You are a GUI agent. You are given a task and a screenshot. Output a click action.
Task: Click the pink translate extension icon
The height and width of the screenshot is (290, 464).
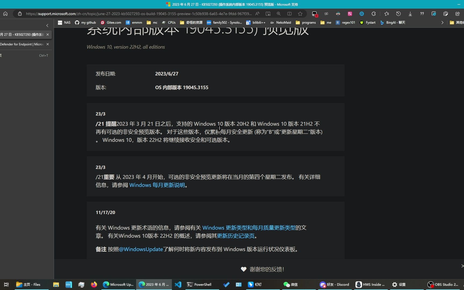(350, 14)
